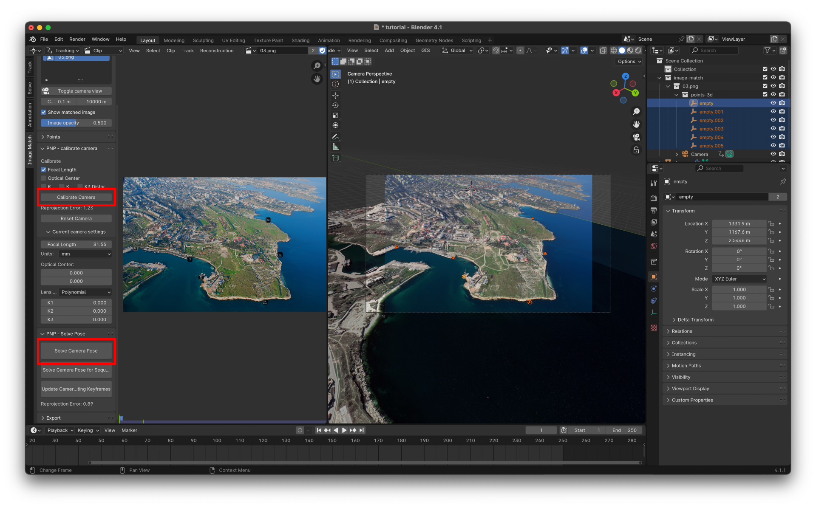Activate the Measure tool icon
The height and width of the screenshot is (511, 816).
[335, 147]
